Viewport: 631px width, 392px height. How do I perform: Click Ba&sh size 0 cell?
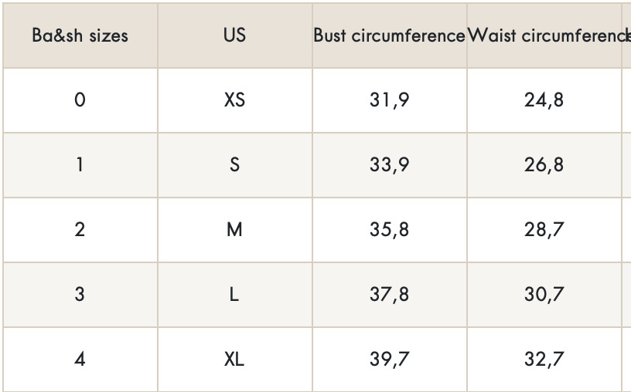[x=80, y=100]
